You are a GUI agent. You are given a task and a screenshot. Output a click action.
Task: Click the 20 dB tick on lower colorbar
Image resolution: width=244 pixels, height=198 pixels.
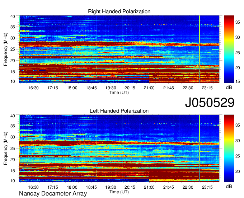tap(238, 171)
